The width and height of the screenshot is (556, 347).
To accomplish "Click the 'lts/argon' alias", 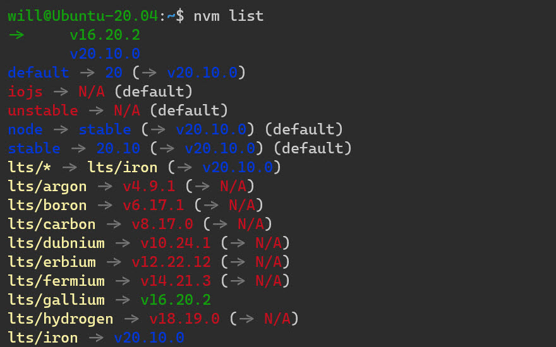I will pyautogui.click(x=47, y=186).
